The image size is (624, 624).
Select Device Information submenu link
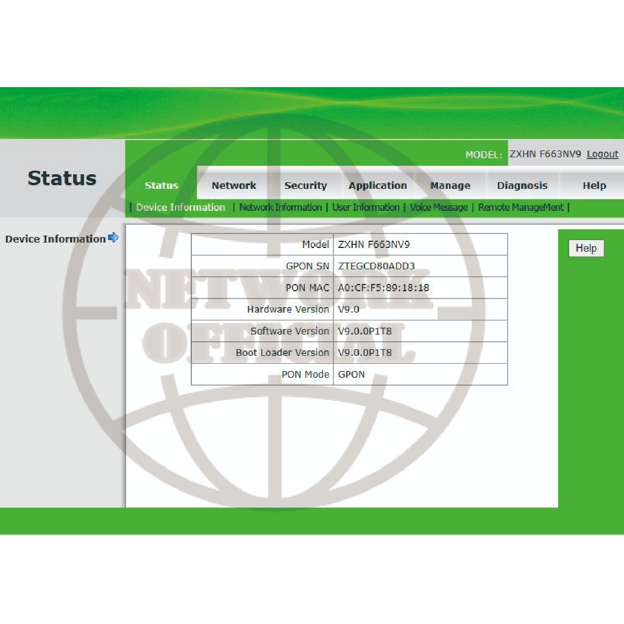point(180,207)
